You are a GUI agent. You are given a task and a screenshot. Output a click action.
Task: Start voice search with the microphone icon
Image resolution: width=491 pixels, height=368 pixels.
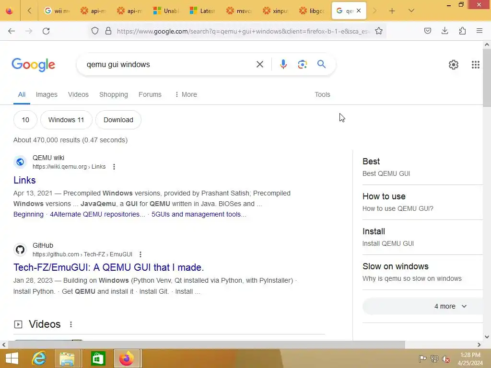[283, 64]
